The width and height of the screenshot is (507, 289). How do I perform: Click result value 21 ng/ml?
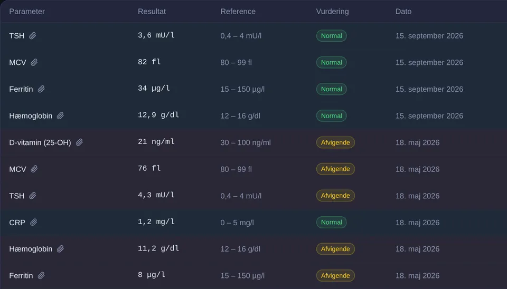click(x=156, y=142)
